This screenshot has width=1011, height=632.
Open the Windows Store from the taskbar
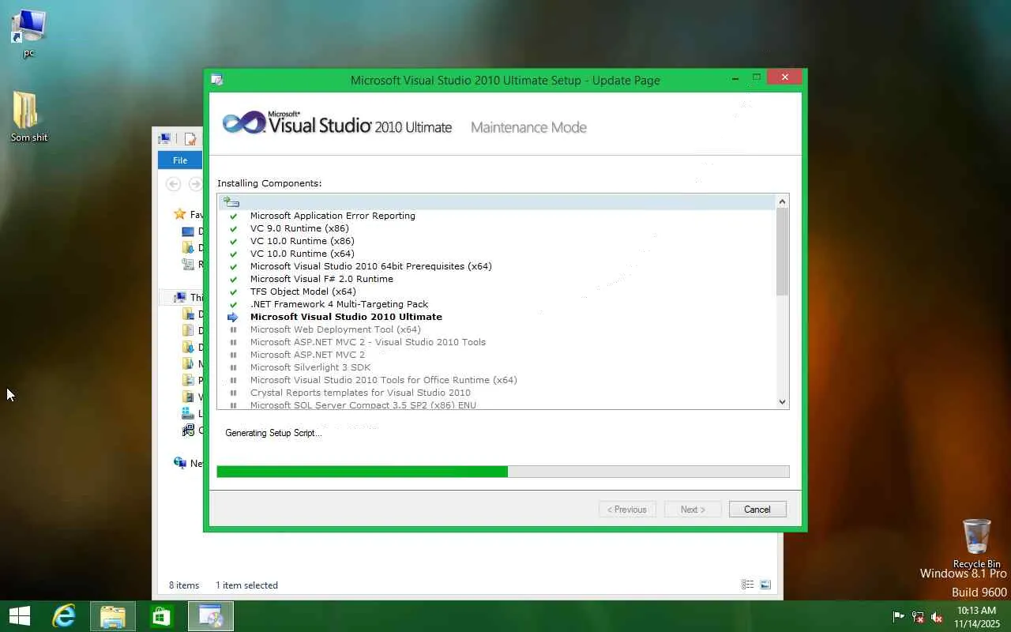(x=162, y=616)
